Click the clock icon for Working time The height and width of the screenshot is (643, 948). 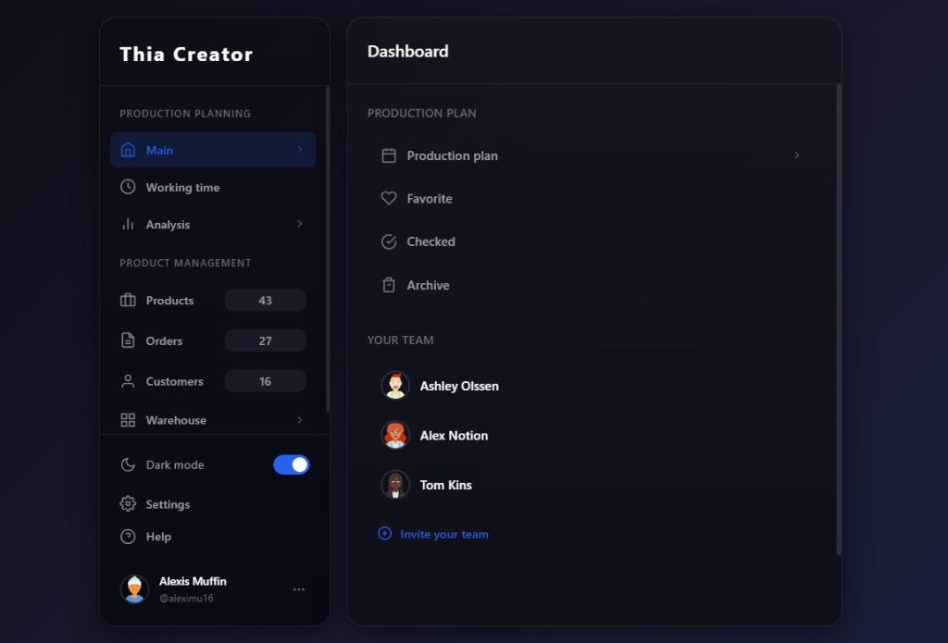pyautogui.click(x=128, y=187)
